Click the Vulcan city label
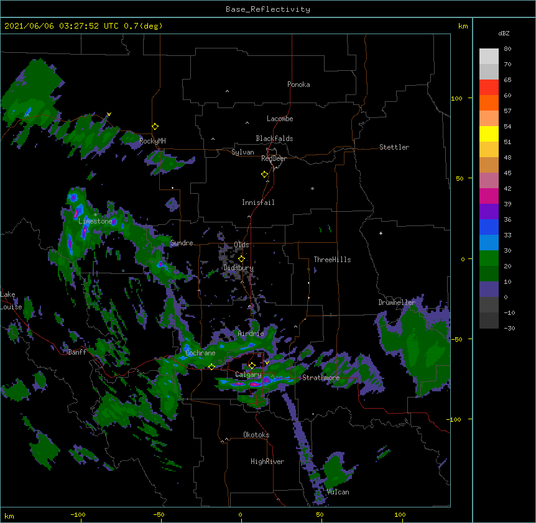Screen dimensions: 536x523 point(338,492)
